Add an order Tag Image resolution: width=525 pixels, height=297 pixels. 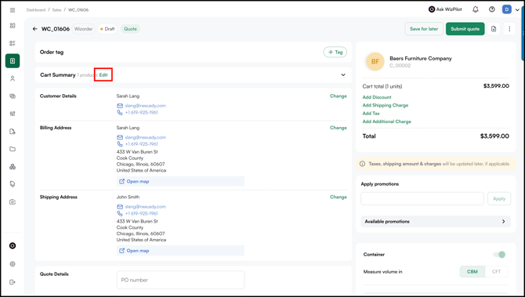[335, 52]
